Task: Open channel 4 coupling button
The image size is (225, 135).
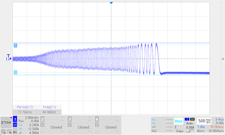Action: 97,125
